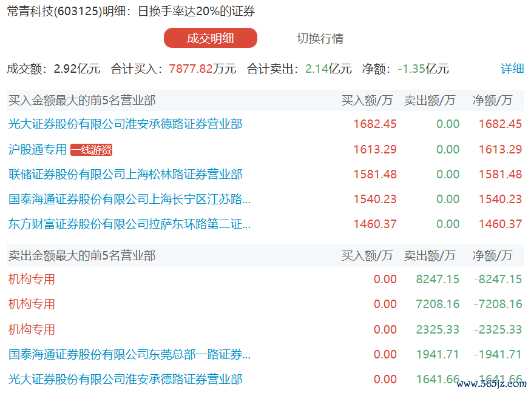This screenshot has width=531, height=393.
Task: Click net amount -2325.33 cell
Action: tap(498, 329)
